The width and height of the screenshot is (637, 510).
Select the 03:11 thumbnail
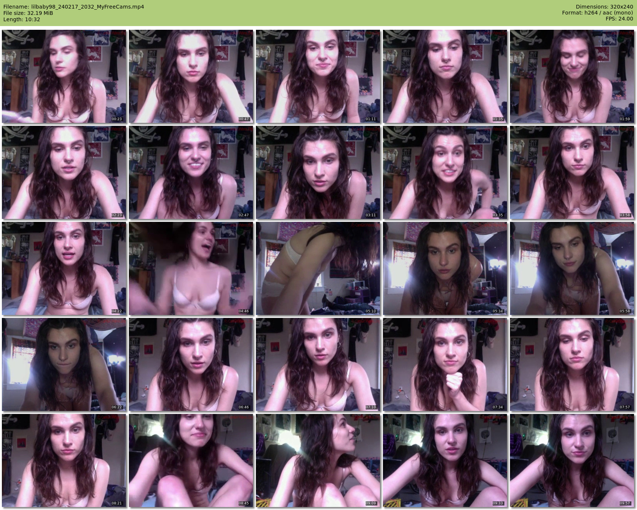pos(318,172)
